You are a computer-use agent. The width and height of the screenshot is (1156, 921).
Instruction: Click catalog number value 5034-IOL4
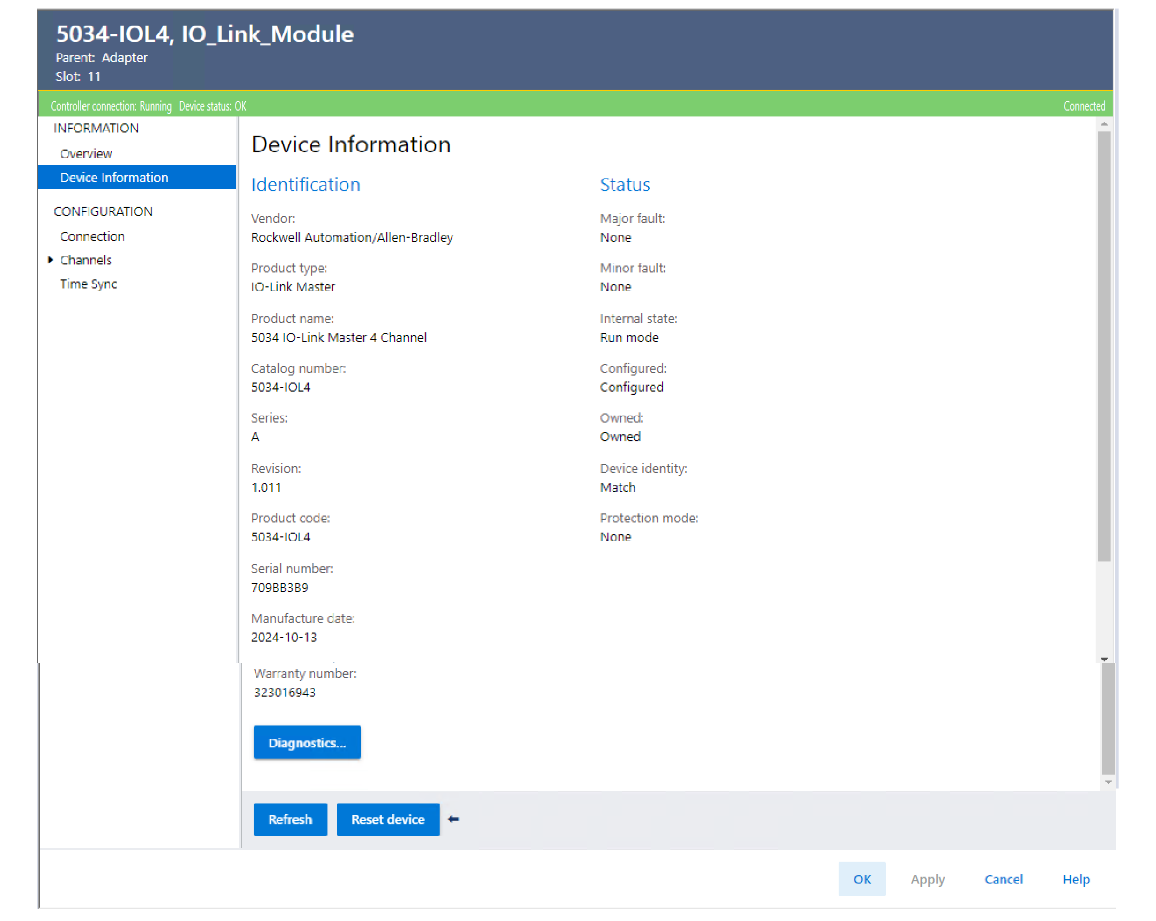[280, 387]
